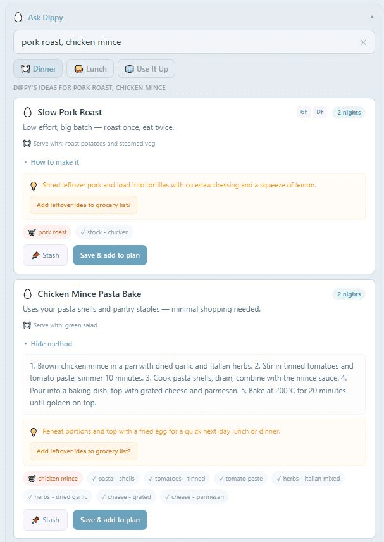This screenshot has width=384, height=542.
Task: Click the ingredients search input field
Action: (x=183, y=42)
